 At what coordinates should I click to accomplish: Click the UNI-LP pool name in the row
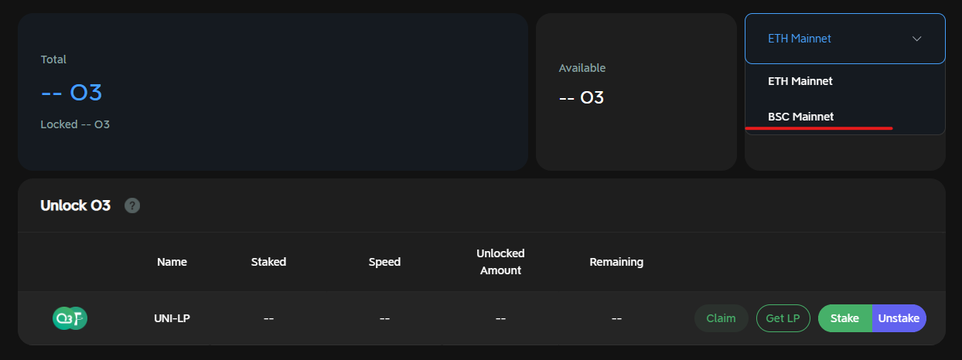172,318
